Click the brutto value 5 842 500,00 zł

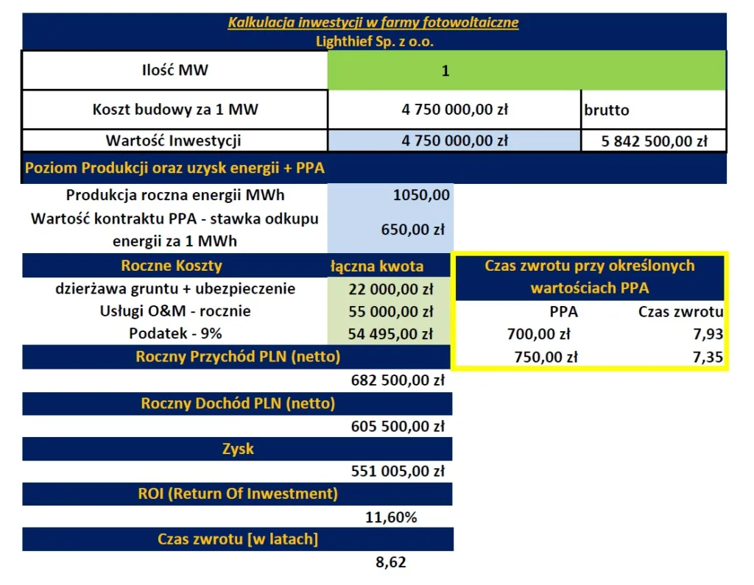tap(654, 141)
